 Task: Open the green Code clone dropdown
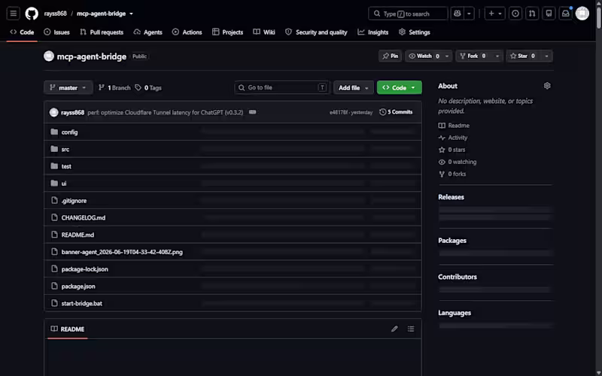(x=400, y=87)
